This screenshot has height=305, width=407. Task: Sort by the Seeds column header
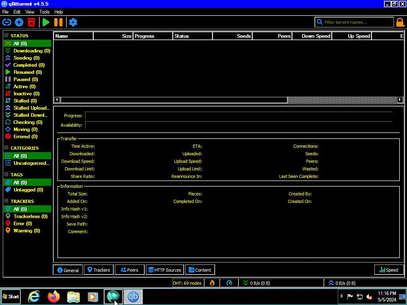[232, 36]
